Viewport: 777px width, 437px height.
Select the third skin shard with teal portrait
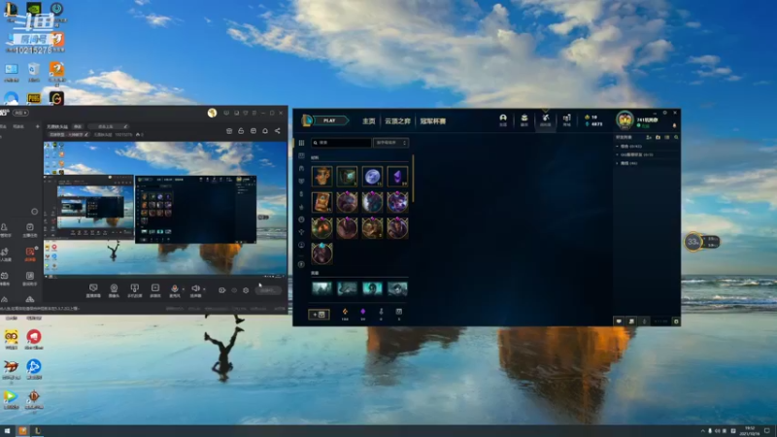[x=372, y=288]
